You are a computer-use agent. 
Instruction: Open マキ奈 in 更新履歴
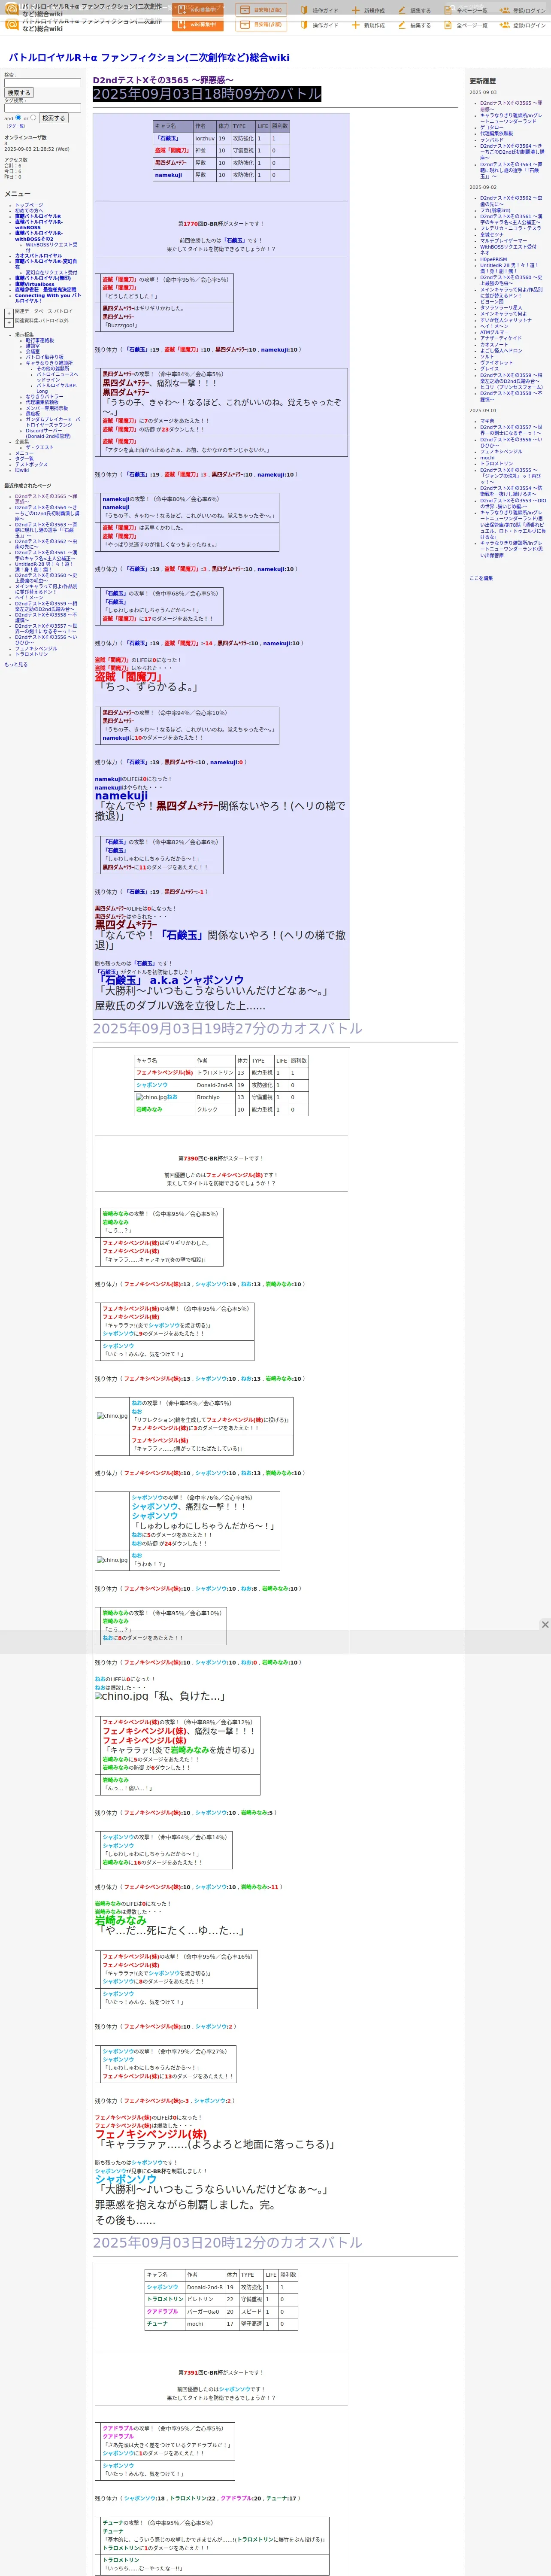point(487,421)
